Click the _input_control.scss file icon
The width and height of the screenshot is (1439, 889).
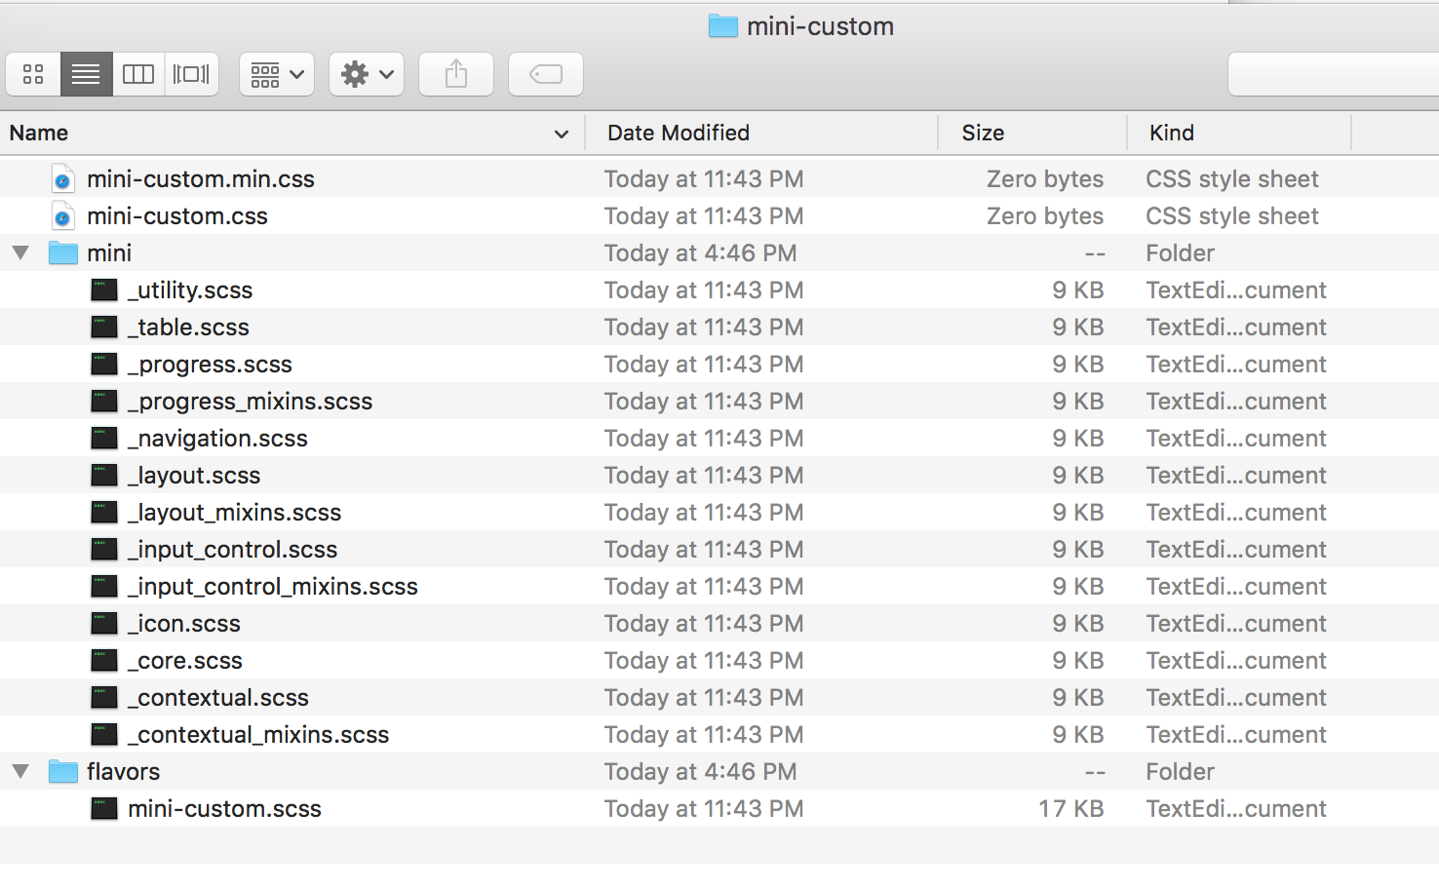(104, 550)
